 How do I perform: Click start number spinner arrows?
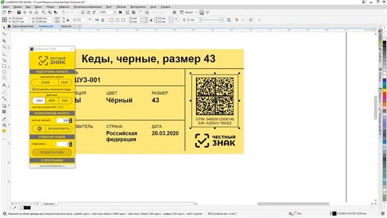coord(71,144)
